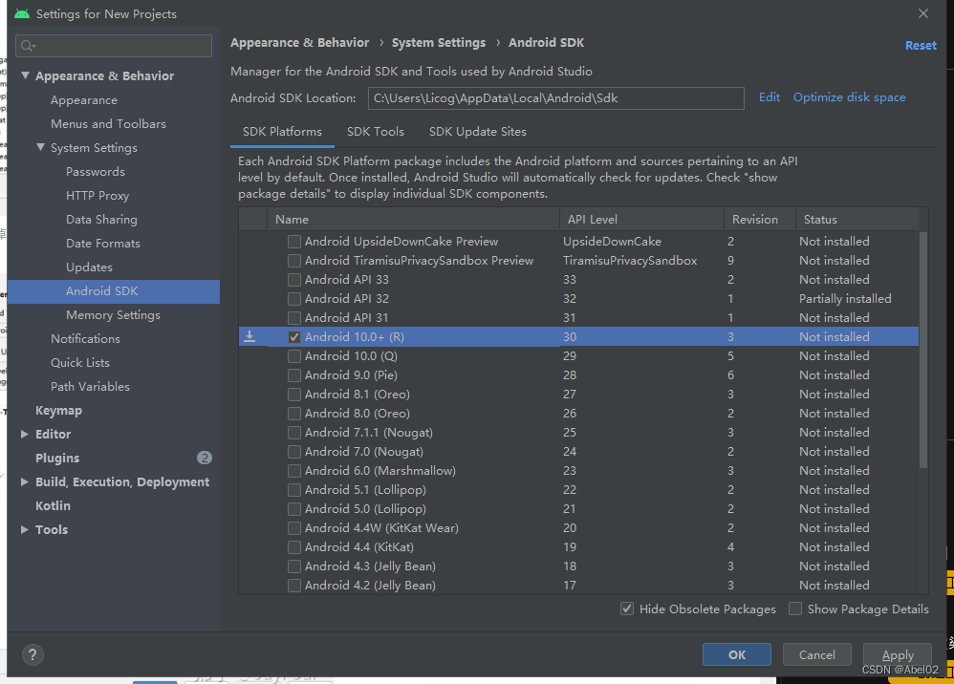954x684 pixels.
Task: Check the Android API 33 checkbox
Action: (294, 279)
